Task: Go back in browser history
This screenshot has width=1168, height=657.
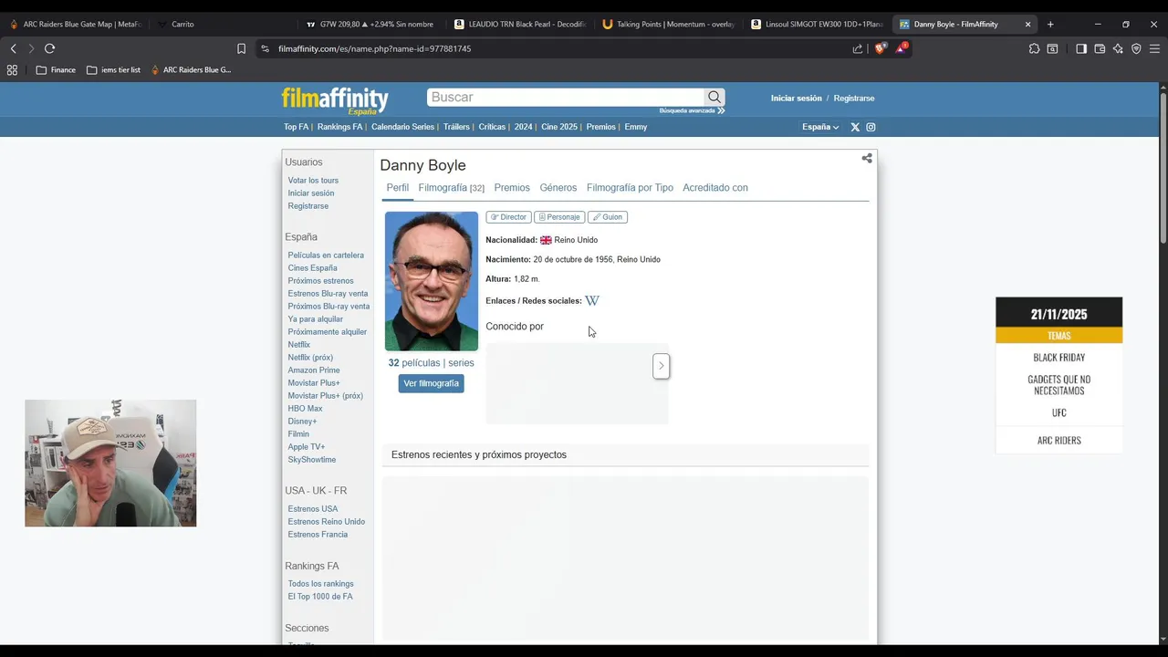Action: coord(13,48)
